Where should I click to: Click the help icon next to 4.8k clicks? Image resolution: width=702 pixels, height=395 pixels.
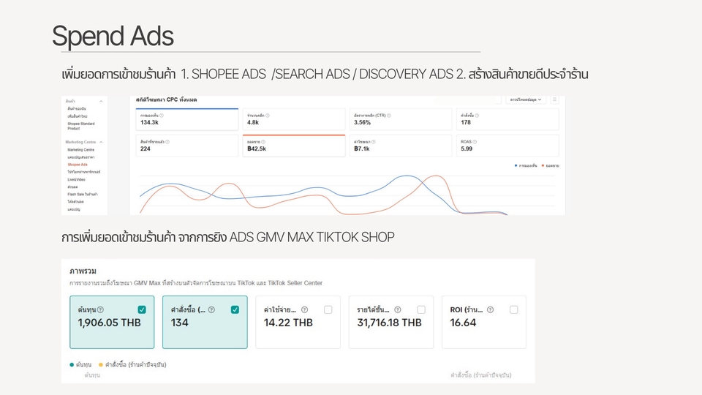point(268,116)
